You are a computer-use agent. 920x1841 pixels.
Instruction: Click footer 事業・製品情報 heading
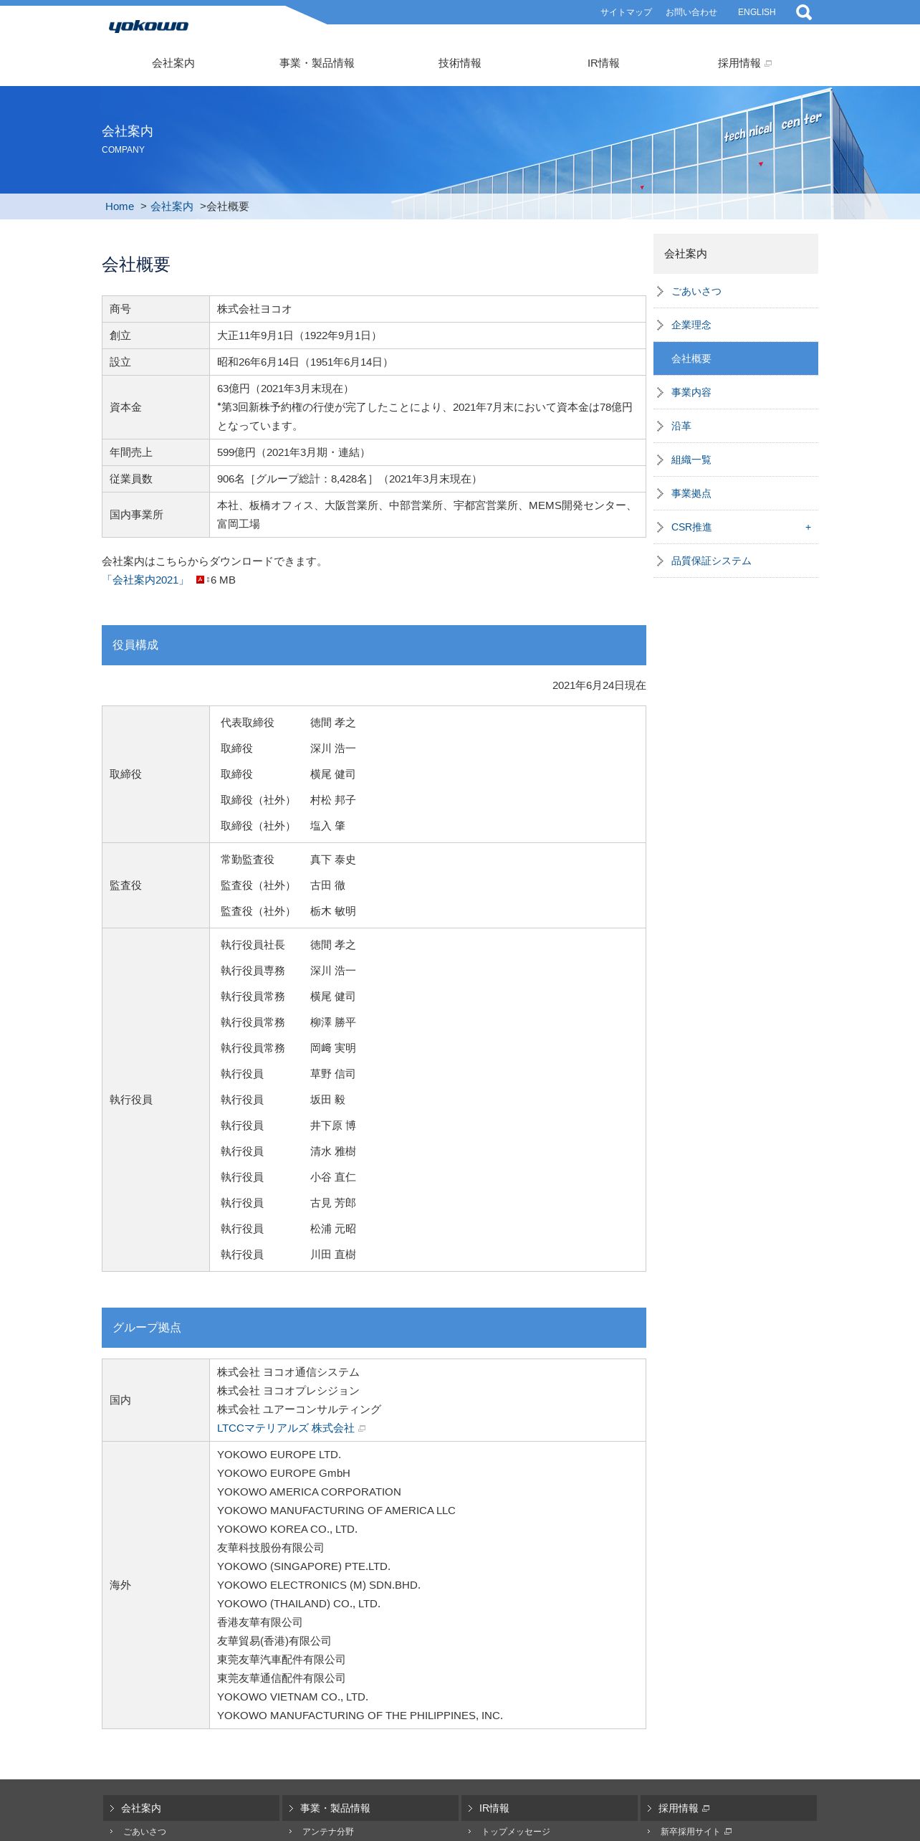click(x=370, y=1808)
